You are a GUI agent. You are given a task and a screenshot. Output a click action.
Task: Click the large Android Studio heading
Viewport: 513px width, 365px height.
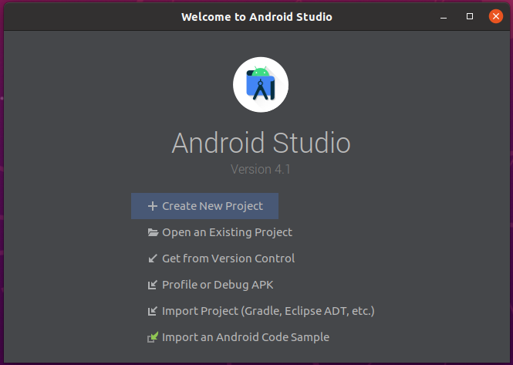click(x=261, y=143)
